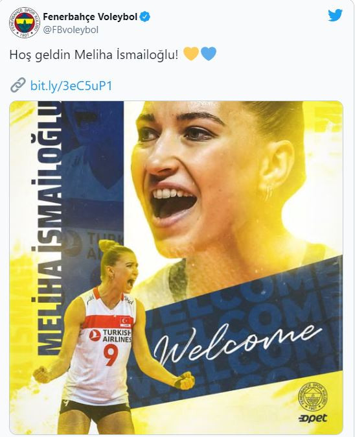
Task: Open Fenerbahçe Voleybol account name
Action: coord(90,17)
